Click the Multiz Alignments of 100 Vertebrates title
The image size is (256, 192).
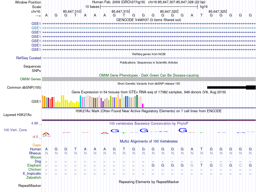148,141
